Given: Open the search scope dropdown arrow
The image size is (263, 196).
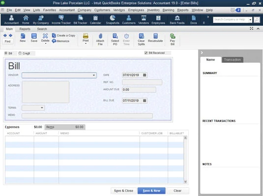Looking at the screenshot, I should (x=250, y=20).
